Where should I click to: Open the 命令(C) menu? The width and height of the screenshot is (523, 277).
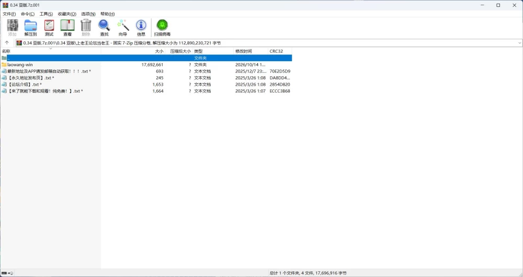pyautogui.click(x=27, y=14)
